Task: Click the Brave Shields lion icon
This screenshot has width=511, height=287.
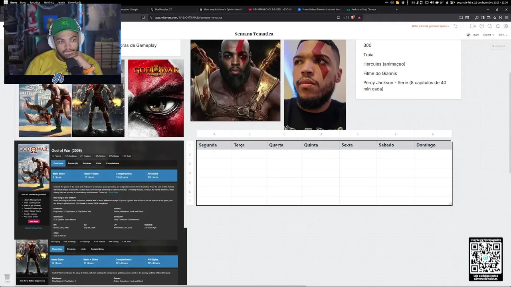Action: coord(353,18)
